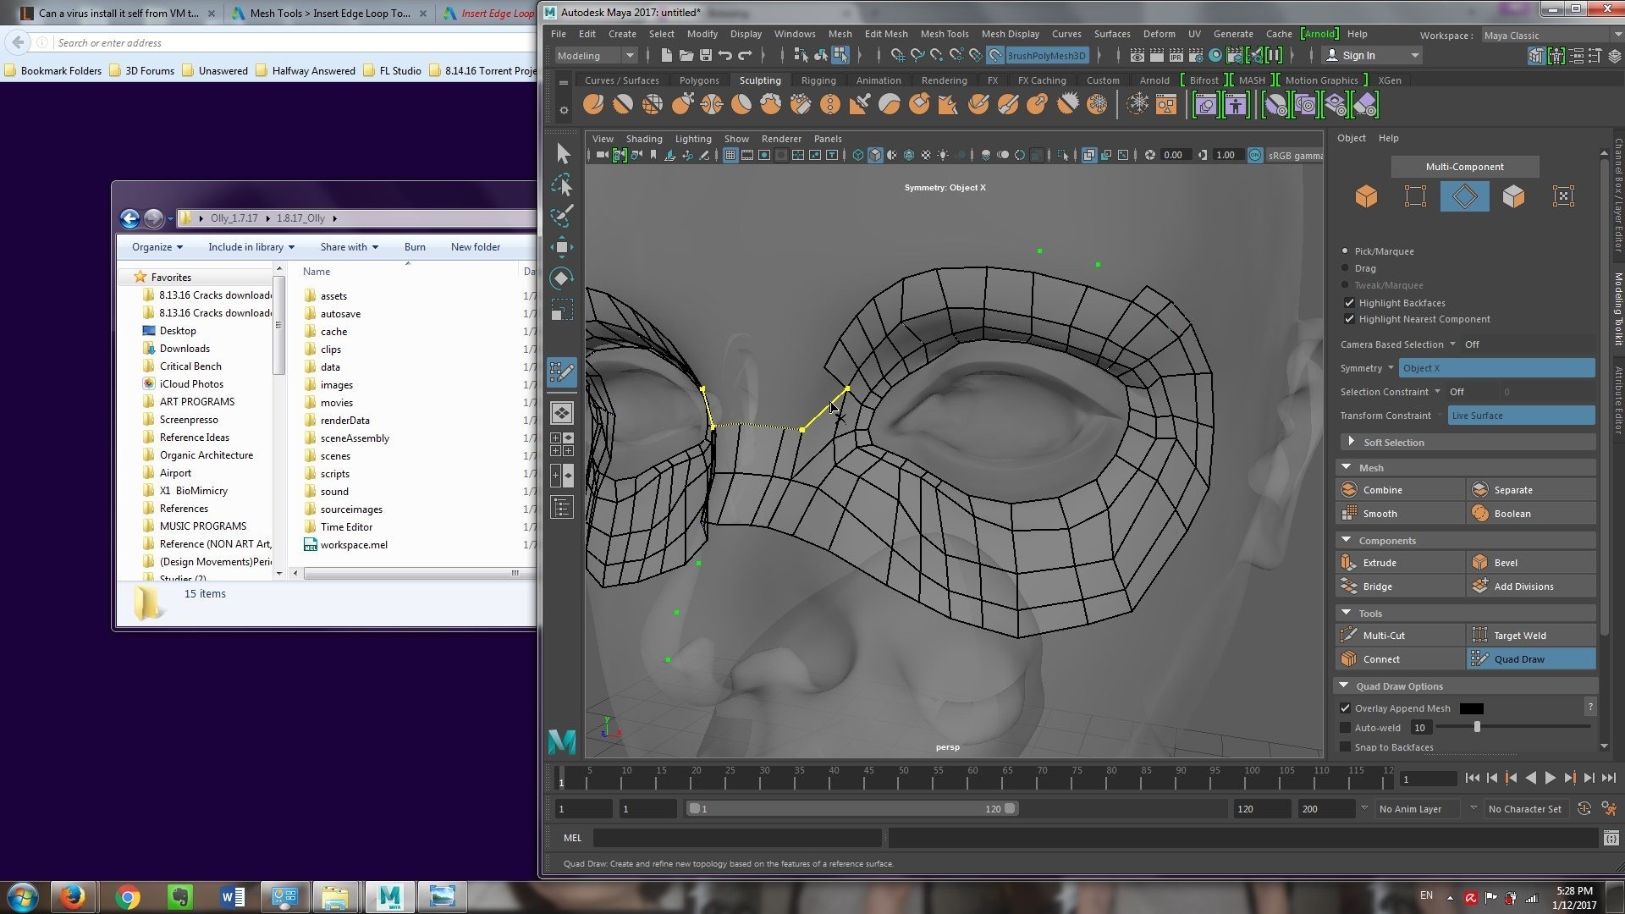Click the Object selection mode cube icon
Image resolution: width=1625 pixels, height=914 pixels.
pyautogui.click(x=1366, y=196)
